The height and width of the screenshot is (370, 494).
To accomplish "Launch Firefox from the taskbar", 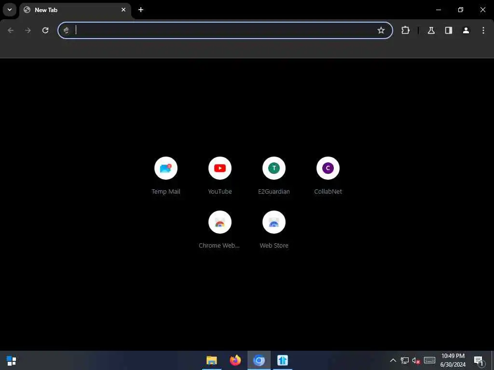I will tap(235, 360).
